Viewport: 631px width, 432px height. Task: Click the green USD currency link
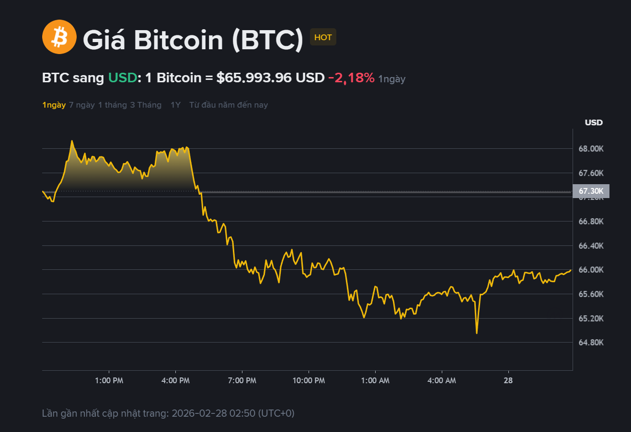pyautogui.click(x=123, y=78)
